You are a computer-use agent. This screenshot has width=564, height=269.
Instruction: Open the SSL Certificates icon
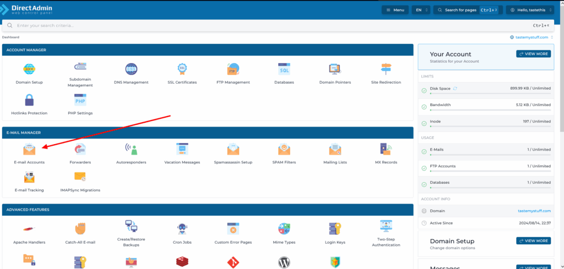pyautogui.click(x=182, y=69)
